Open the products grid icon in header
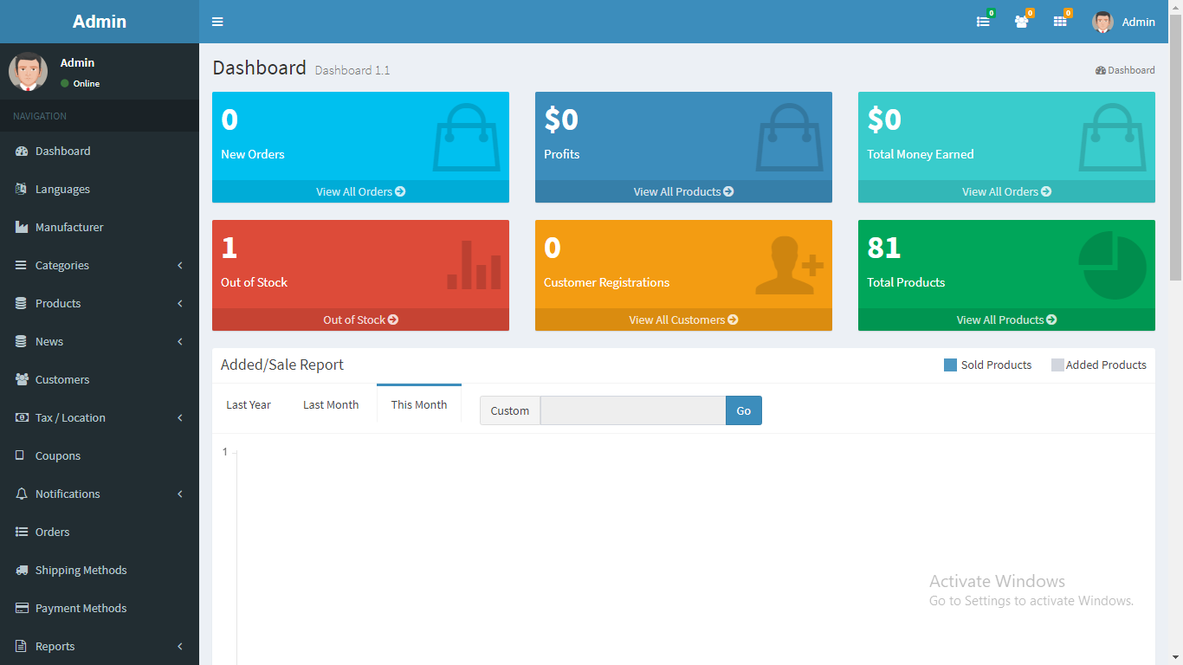The height and width of the screenshot is (665, 1183). point(1060,22)
